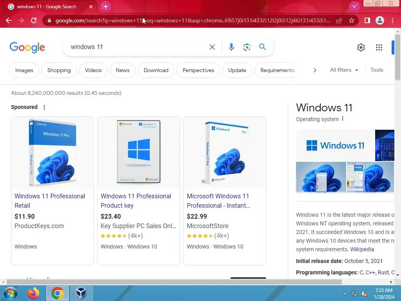Open the Wikipedia link

pos(362,249)
